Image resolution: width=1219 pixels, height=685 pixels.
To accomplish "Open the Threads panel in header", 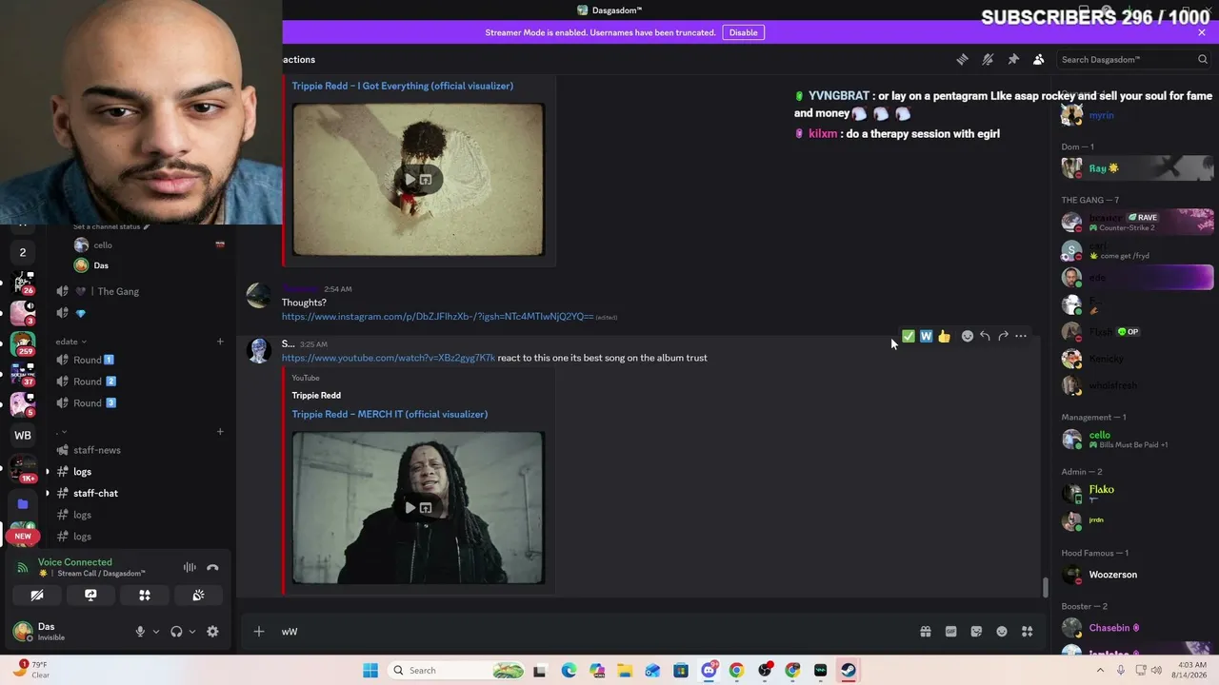I will pyautogui.click(x=962, y=59).
